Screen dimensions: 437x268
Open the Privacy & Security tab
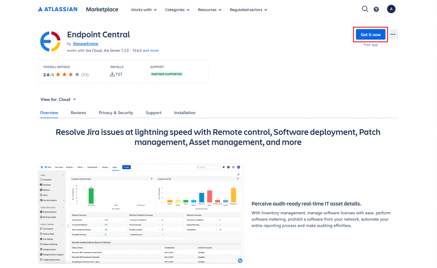click(x=116, y=113)
